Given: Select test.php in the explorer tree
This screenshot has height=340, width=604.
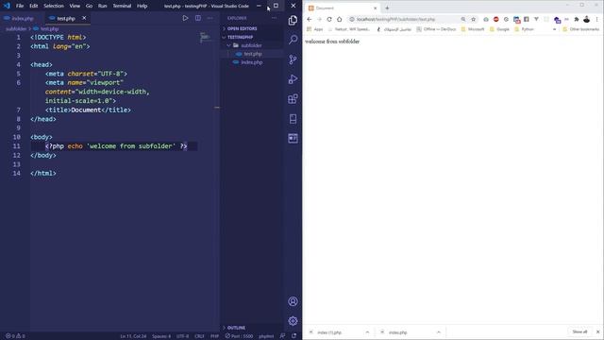Looking at the screenshot, I should [253, 54].
